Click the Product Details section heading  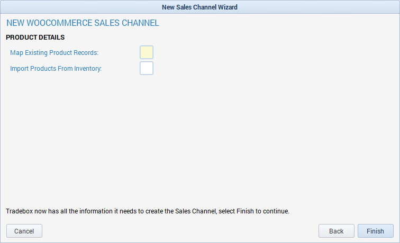(35, 38)
